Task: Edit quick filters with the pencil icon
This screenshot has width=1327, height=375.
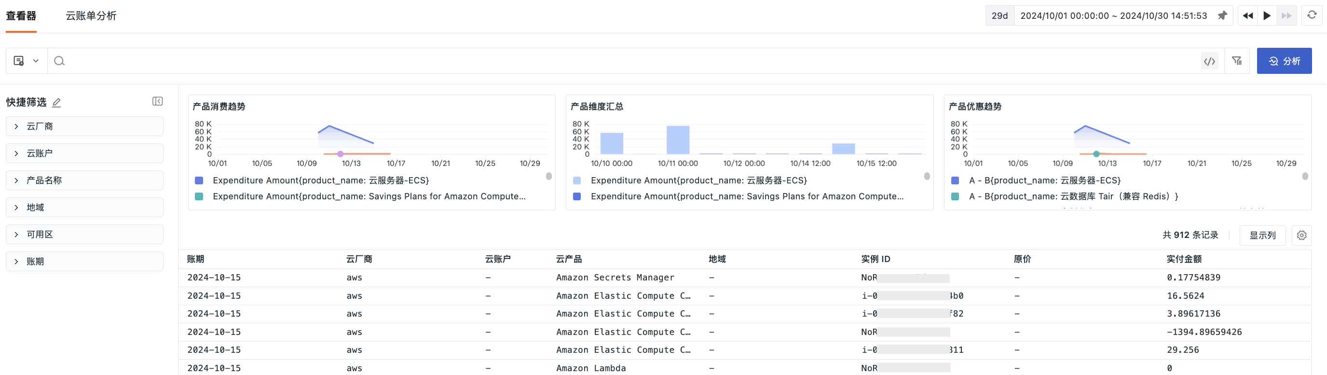Action: 56,102
